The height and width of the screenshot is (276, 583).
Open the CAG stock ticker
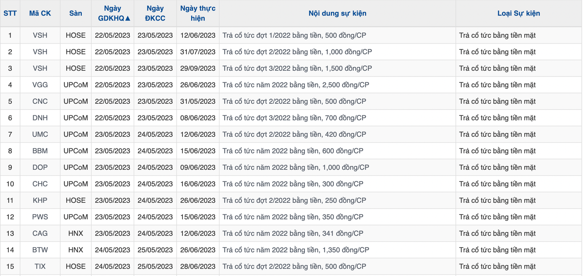click(40, 234)
